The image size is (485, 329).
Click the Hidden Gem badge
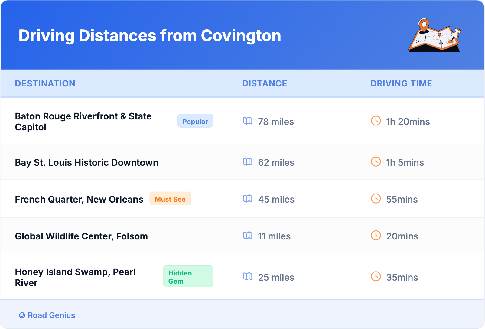(188, 277)
